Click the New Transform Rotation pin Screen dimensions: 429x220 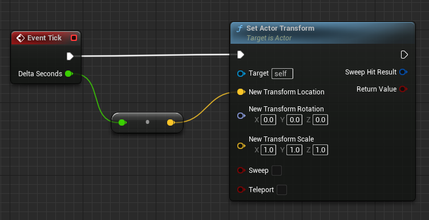pos(241,116)
